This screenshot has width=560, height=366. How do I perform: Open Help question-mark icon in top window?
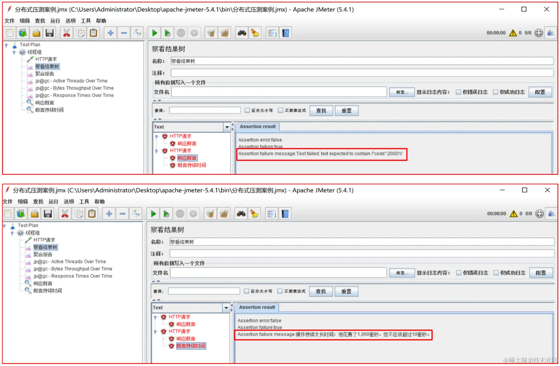(x=286, y=33)
